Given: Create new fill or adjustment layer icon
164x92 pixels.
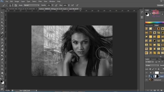Looking at the screenshot, I should (158, 90).
